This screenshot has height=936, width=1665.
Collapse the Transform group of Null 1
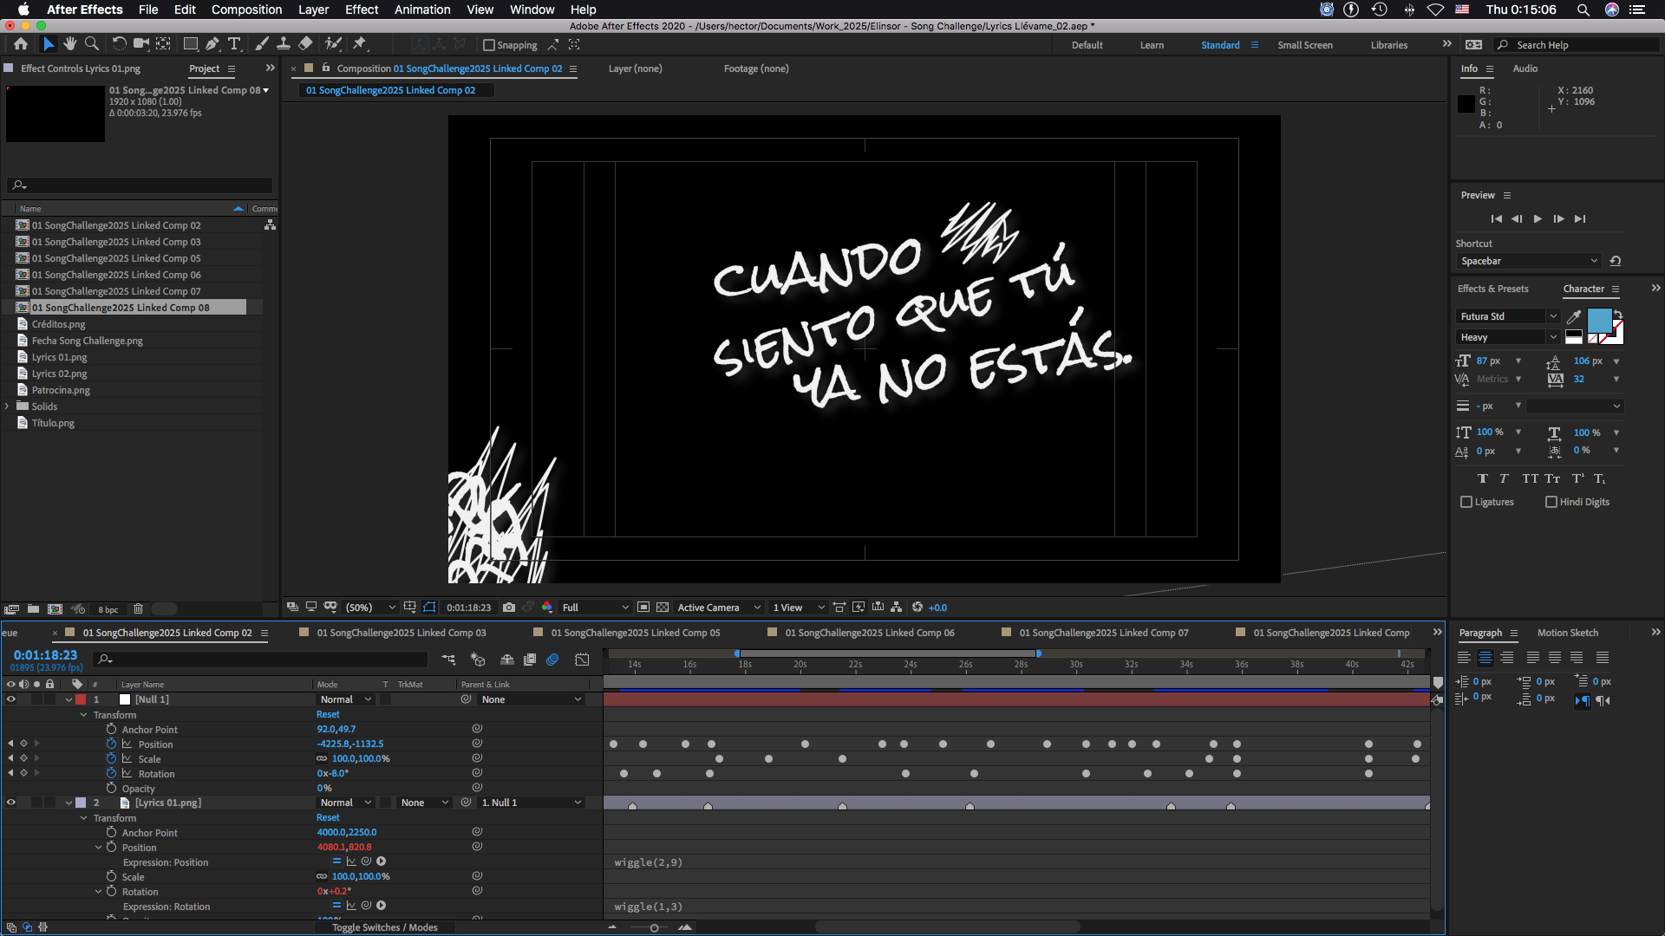pyautogui.click(x=84, y=715)
